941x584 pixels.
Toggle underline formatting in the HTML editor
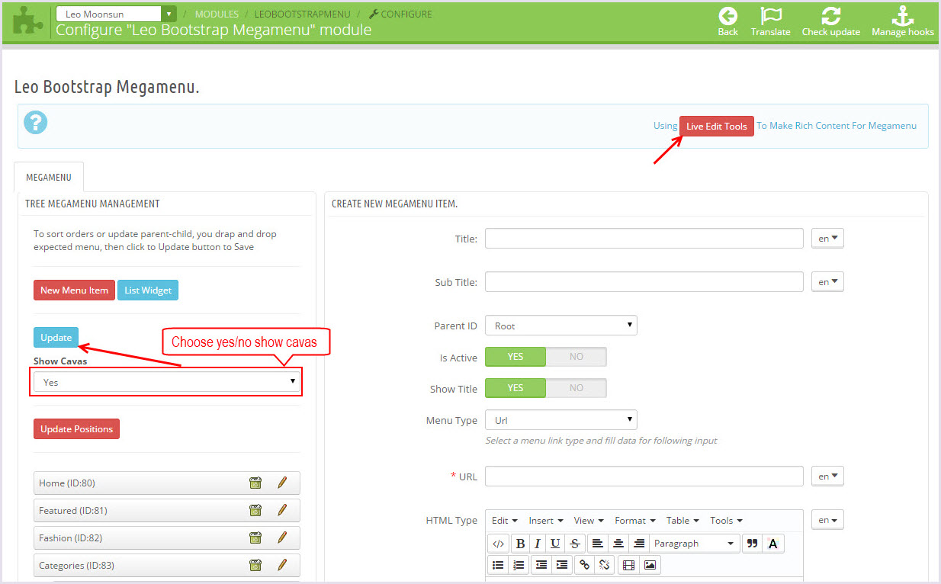coord(555,544)
